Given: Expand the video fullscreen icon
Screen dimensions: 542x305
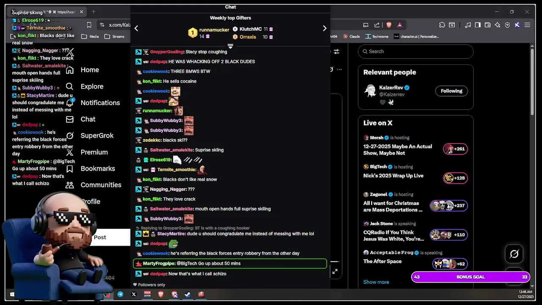Looking at the screenshot, I should 335,272.
